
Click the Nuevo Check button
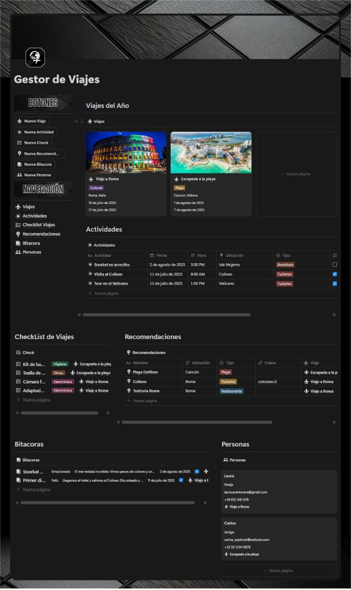33,143
